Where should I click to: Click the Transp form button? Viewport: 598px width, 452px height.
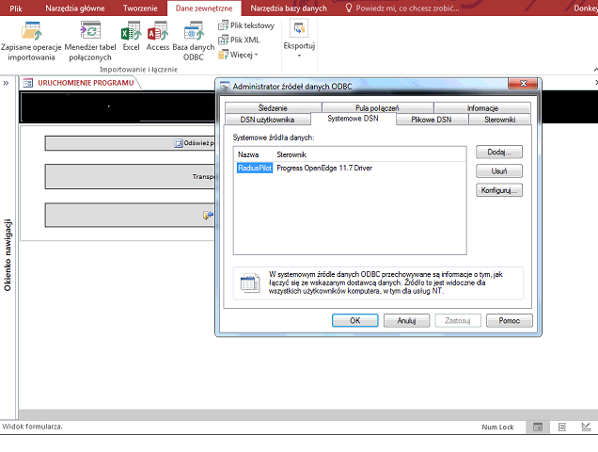tap(130, 176)
